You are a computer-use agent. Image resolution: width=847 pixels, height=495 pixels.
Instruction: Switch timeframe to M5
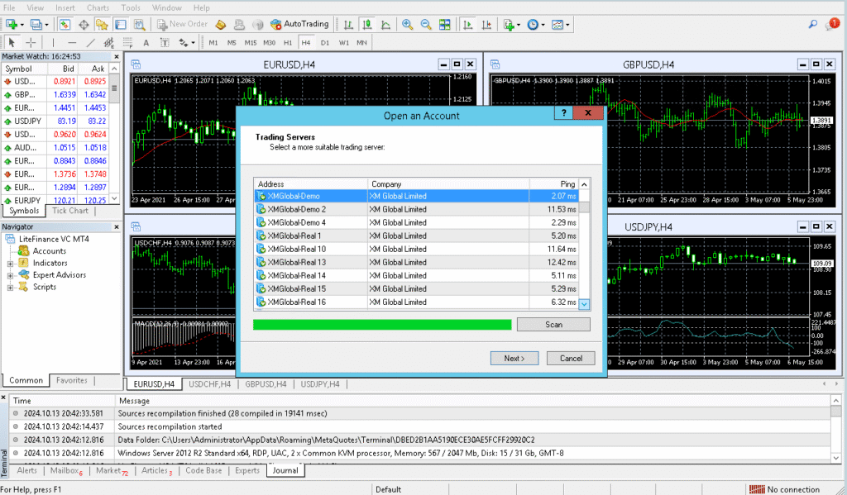(x=232, y=43)
